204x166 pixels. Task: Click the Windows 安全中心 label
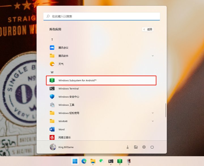(69, 97)
